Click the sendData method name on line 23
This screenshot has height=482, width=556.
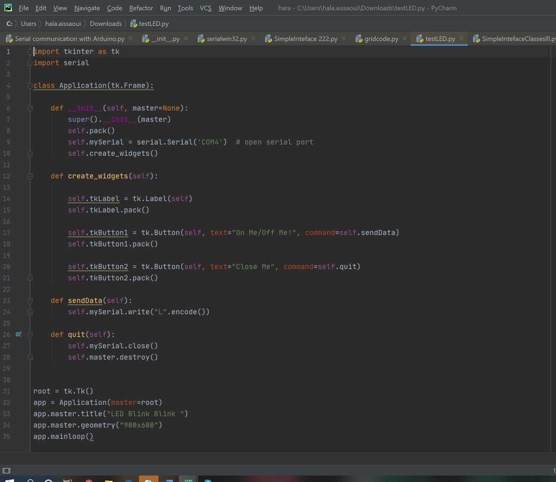[x=85, y=301]
